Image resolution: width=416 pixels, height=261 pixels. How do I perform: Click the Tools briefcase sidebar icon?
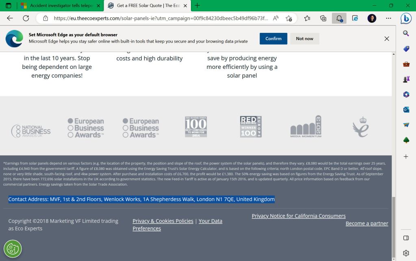pyautogui.click(x=406, y=64)
